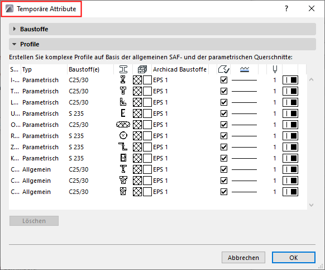Select the S 235 material in U-profile row
This screenshot has width=325, height=270.
click(77, 113)
